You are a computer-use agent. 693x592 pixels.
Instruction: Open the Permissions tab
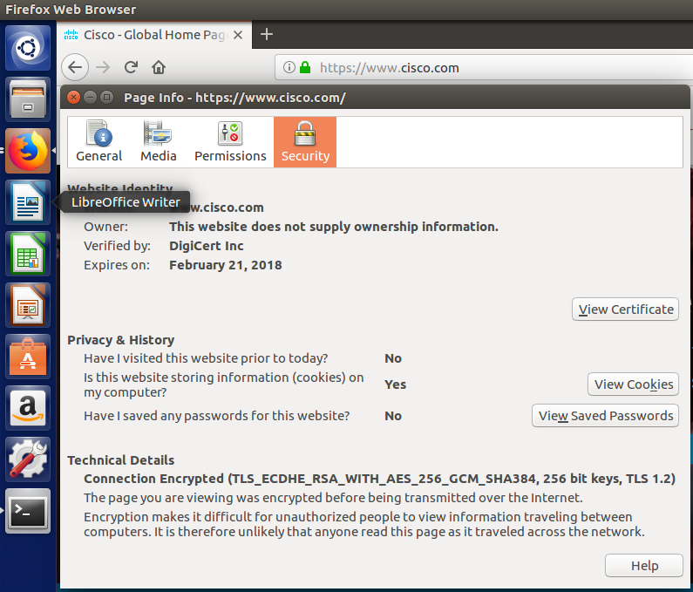pyautogui.click(x=230, y=142)
